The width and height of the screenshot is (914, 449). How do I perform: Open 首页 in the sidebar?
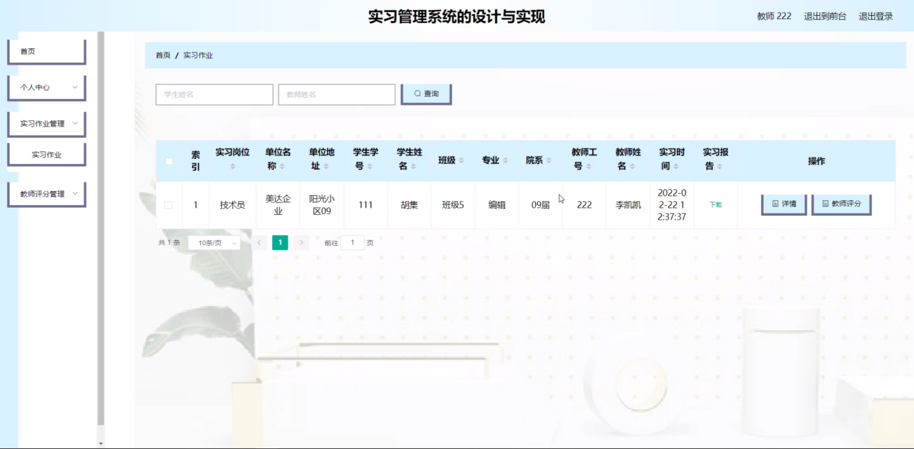coord(46,51)
